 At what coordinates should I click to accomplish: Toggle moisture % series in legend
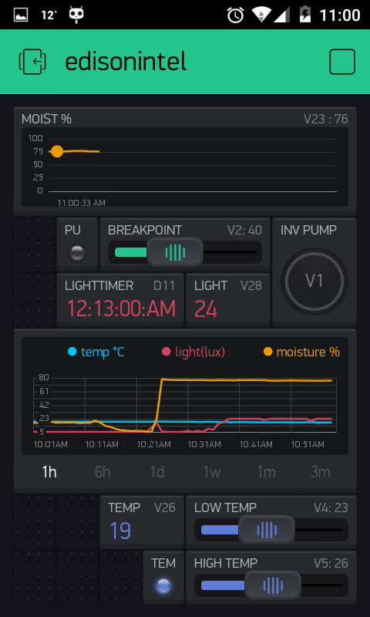[x=301, y=352]
